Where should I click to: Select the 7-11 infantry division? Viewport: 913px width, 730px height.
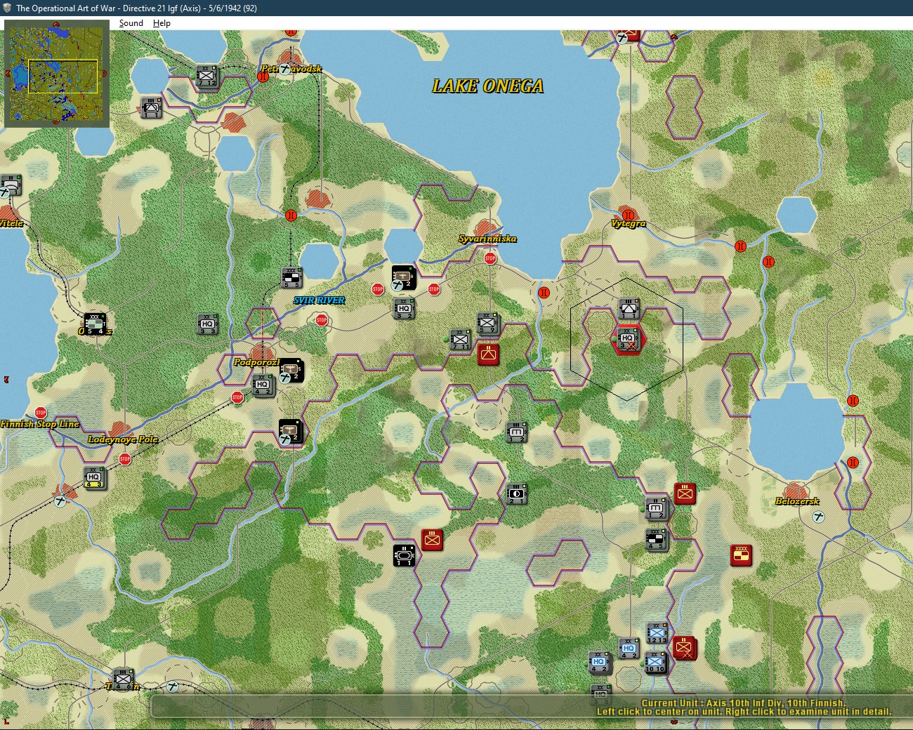(x=461, y=340)
